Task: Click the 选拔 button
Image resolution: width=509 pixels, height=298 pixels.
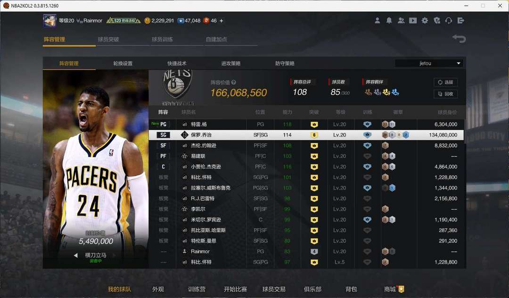Action: 446,83
